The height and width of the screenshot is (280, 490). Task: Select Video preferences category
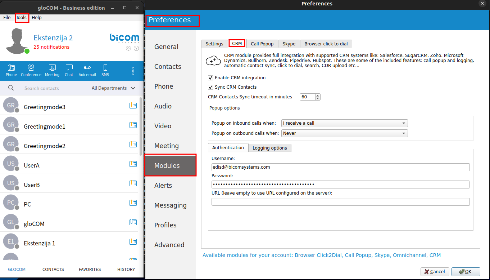pyautogui.click(x=170, y=126)
